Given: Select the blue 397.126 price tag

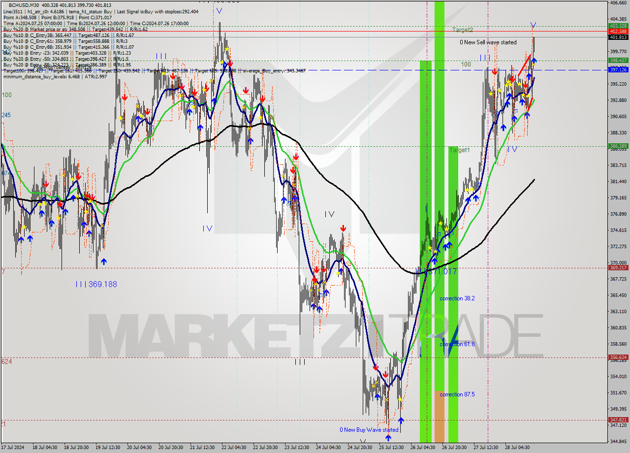Looking at the screenshot, I should (618, 69).
